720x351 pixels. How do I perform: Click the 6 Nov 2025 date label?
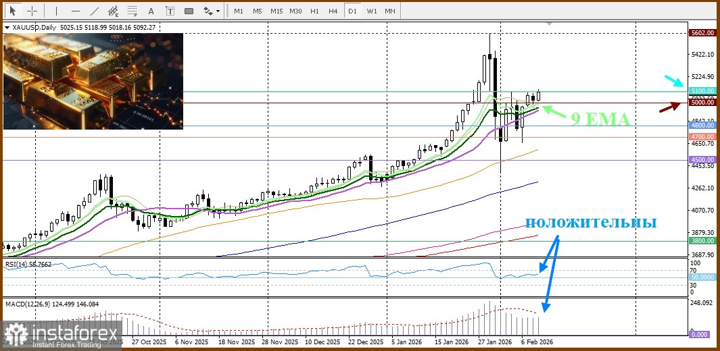click(x=192, y=342)
